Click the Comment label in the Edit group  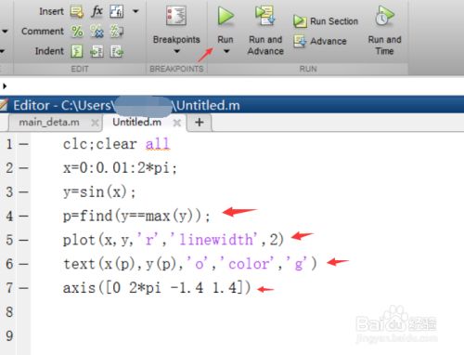tap(43, 32)
